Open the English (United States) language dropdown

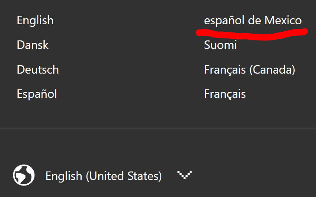[103, 176]
